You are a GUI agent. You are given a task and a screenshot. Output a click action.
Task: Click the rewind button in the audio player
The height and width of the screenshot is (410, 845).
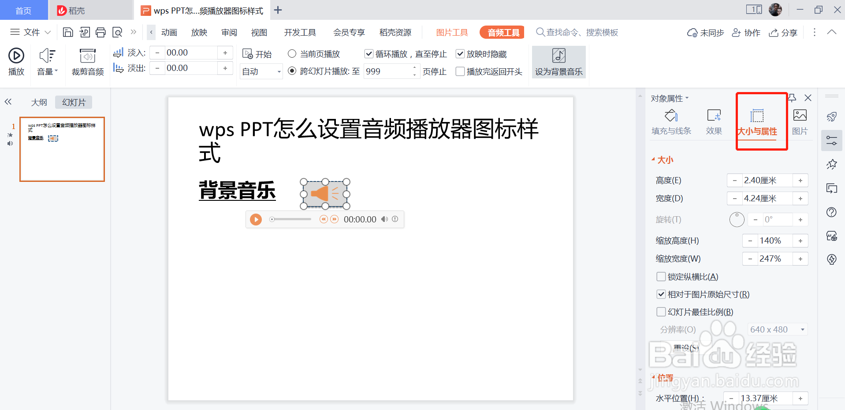tap(324, 219)
